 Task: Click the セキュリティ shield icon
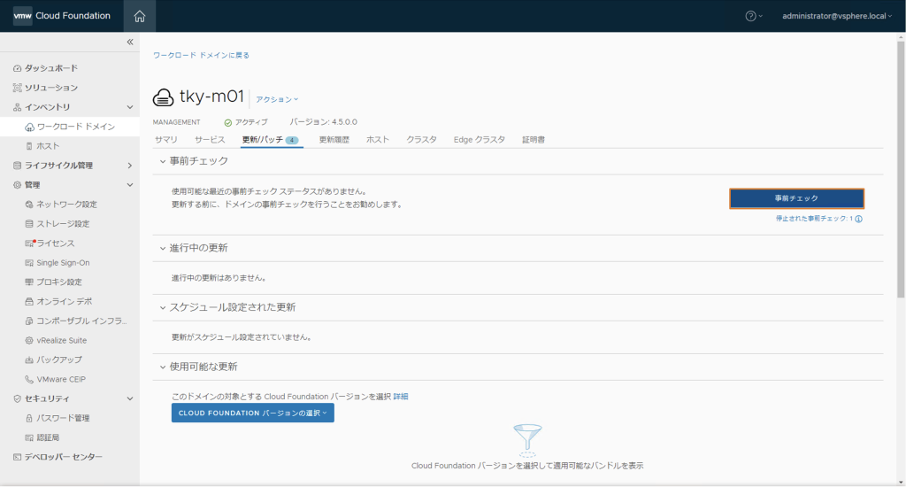(18, 398)
